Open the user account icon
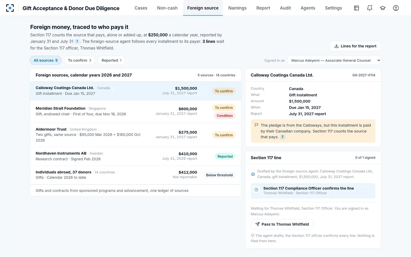Screen dimensions: 411x257 pos(396,8)
